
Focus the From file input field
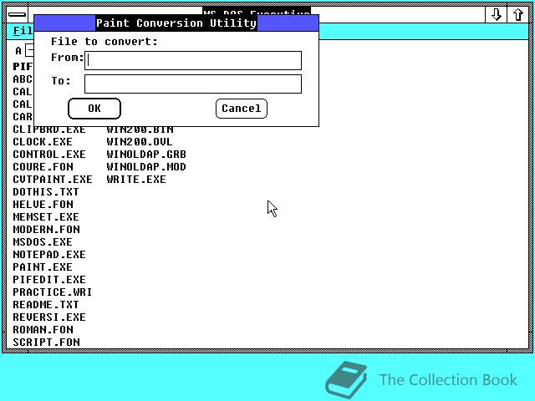[193, 61]
